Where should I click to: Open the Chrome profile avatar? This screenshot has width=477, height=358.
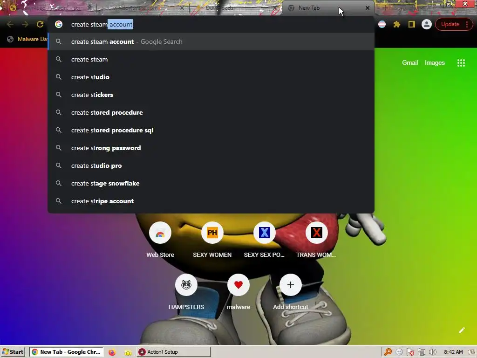tap(427, 24)
